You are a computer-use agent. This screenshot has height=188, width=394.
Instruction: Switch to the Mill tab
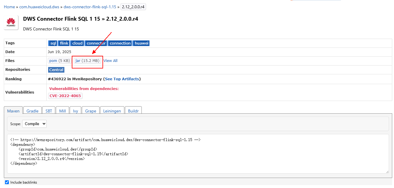click(63, 111)
